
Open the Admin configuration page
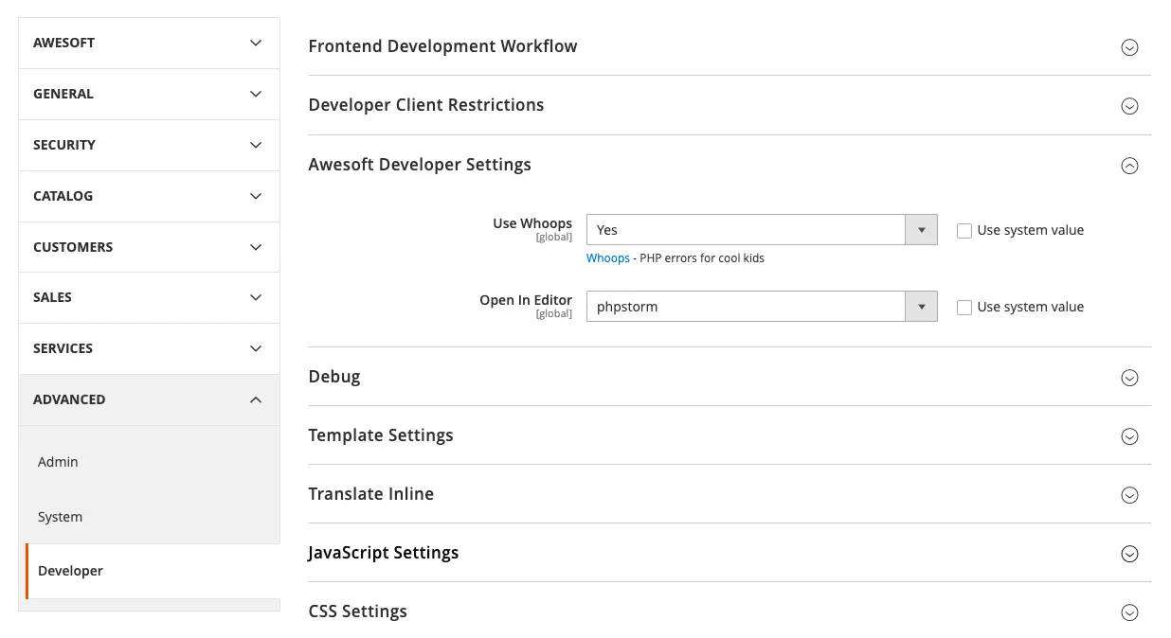point(58,462)
